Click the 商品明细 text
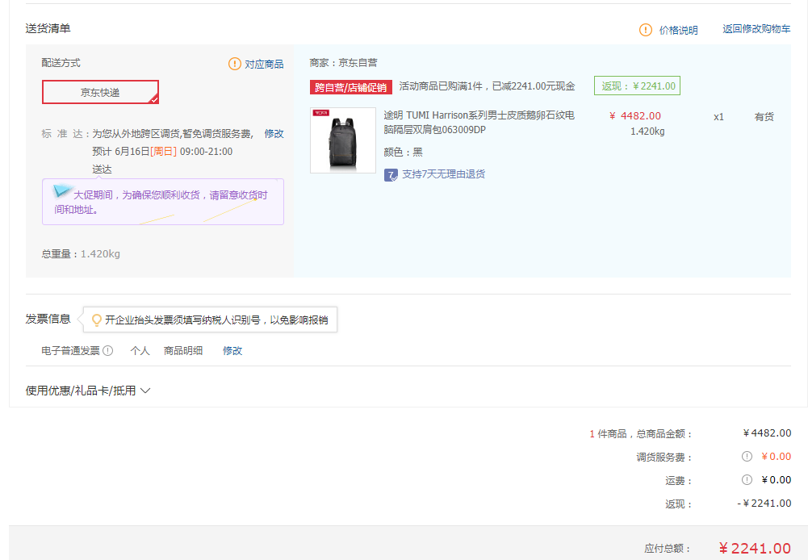Screen dimensions: 808x560 pyautogui.click(x=183, y=351)
